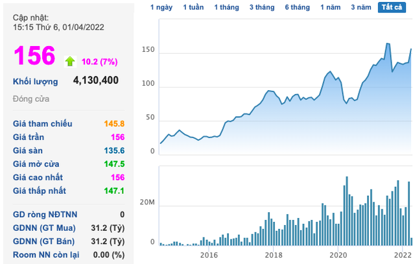Click the 2018 label on time axis
This screenshot has height=264, width=415.
coord(274,255)
